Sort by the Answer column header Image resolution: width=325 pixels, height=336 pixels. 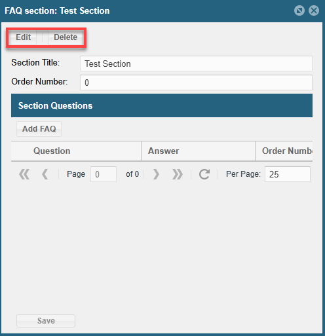[198, 151]
